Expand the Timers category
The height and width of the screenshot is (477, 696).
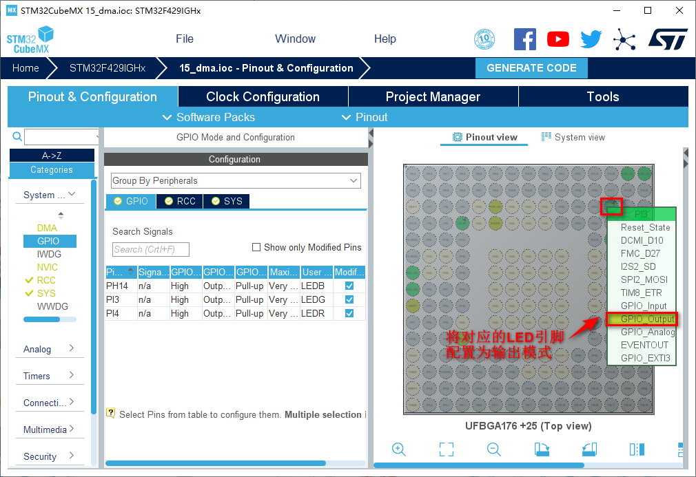click(x=49, y=376)
